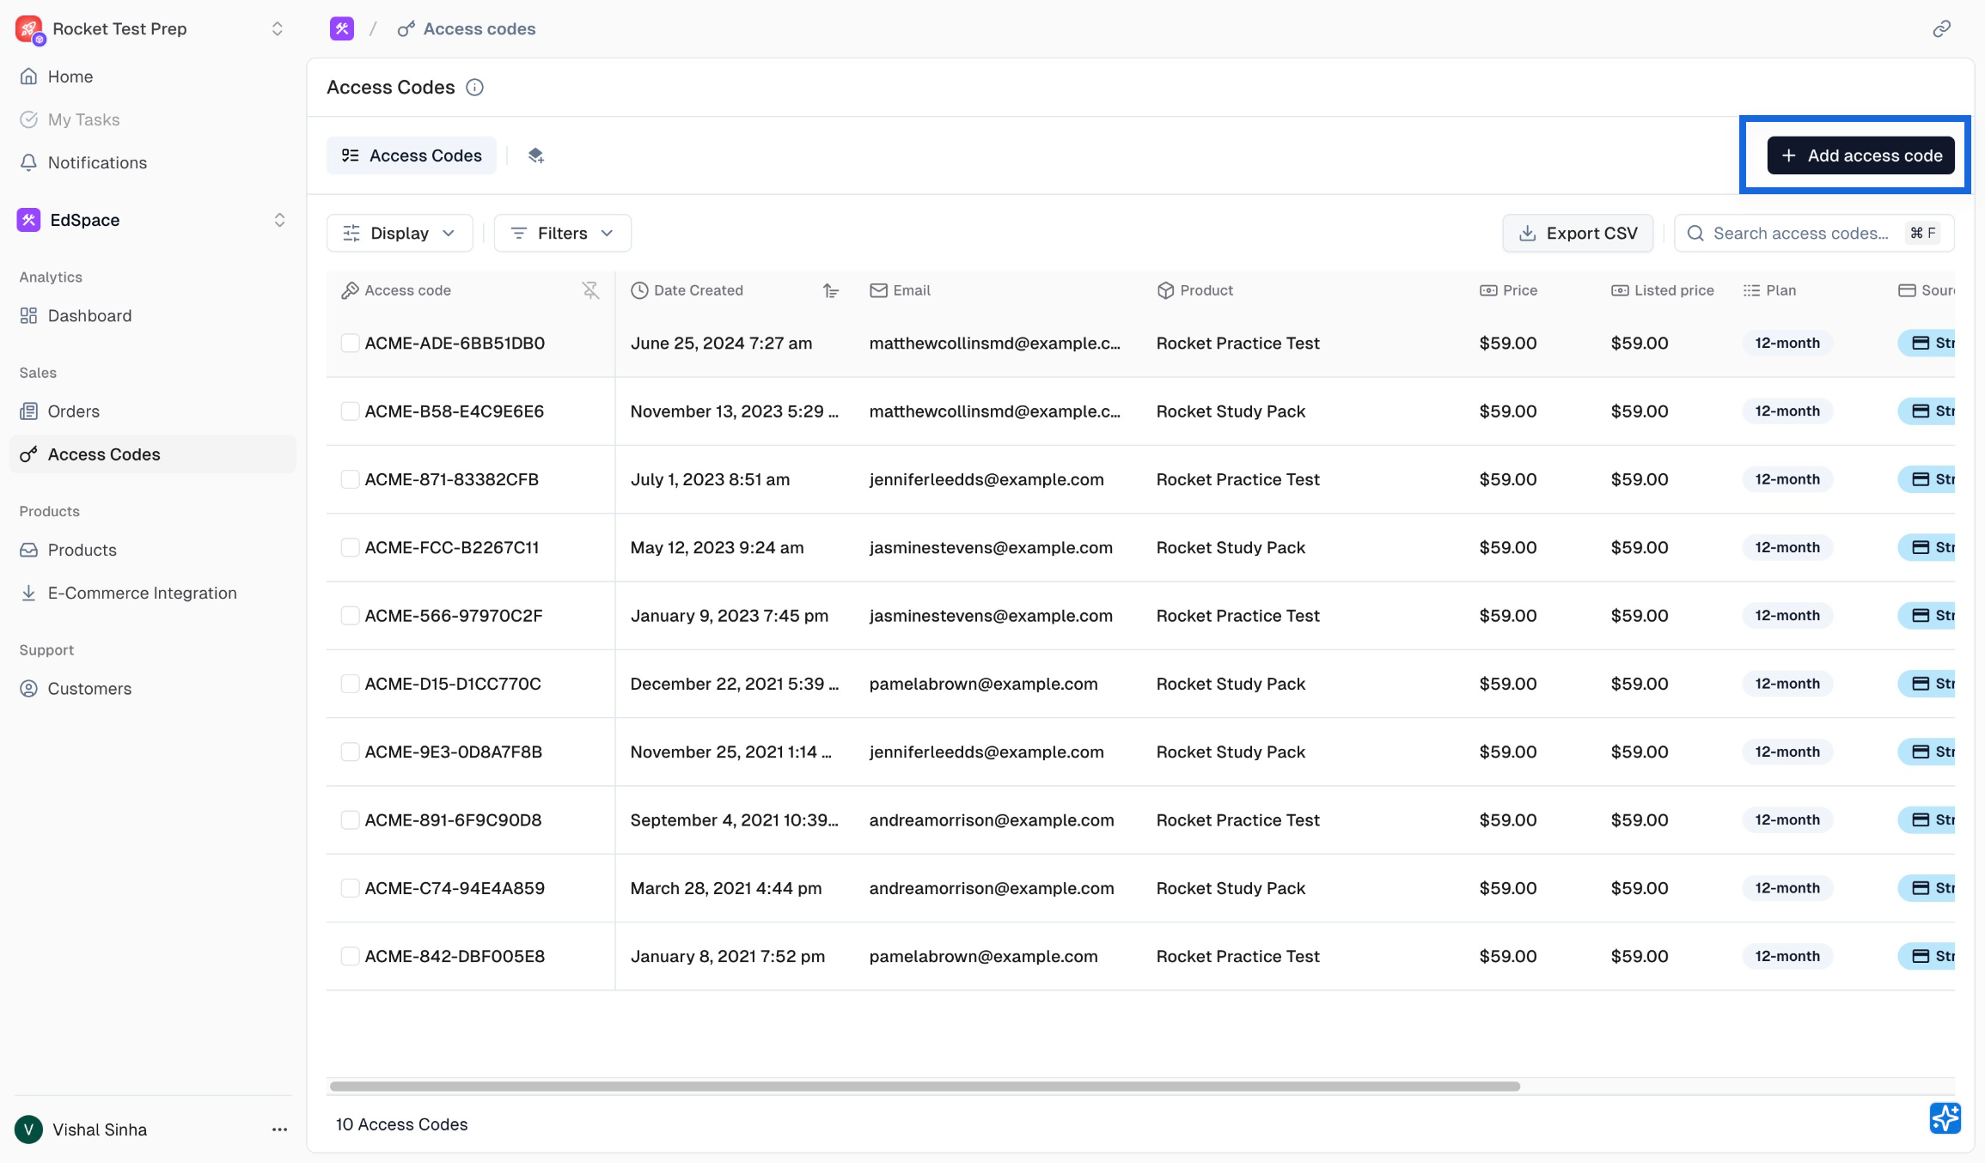Viewport: 1985px width, 1163px height.
Task: Open the user options three-dot menu
Action: (279, 1130)
